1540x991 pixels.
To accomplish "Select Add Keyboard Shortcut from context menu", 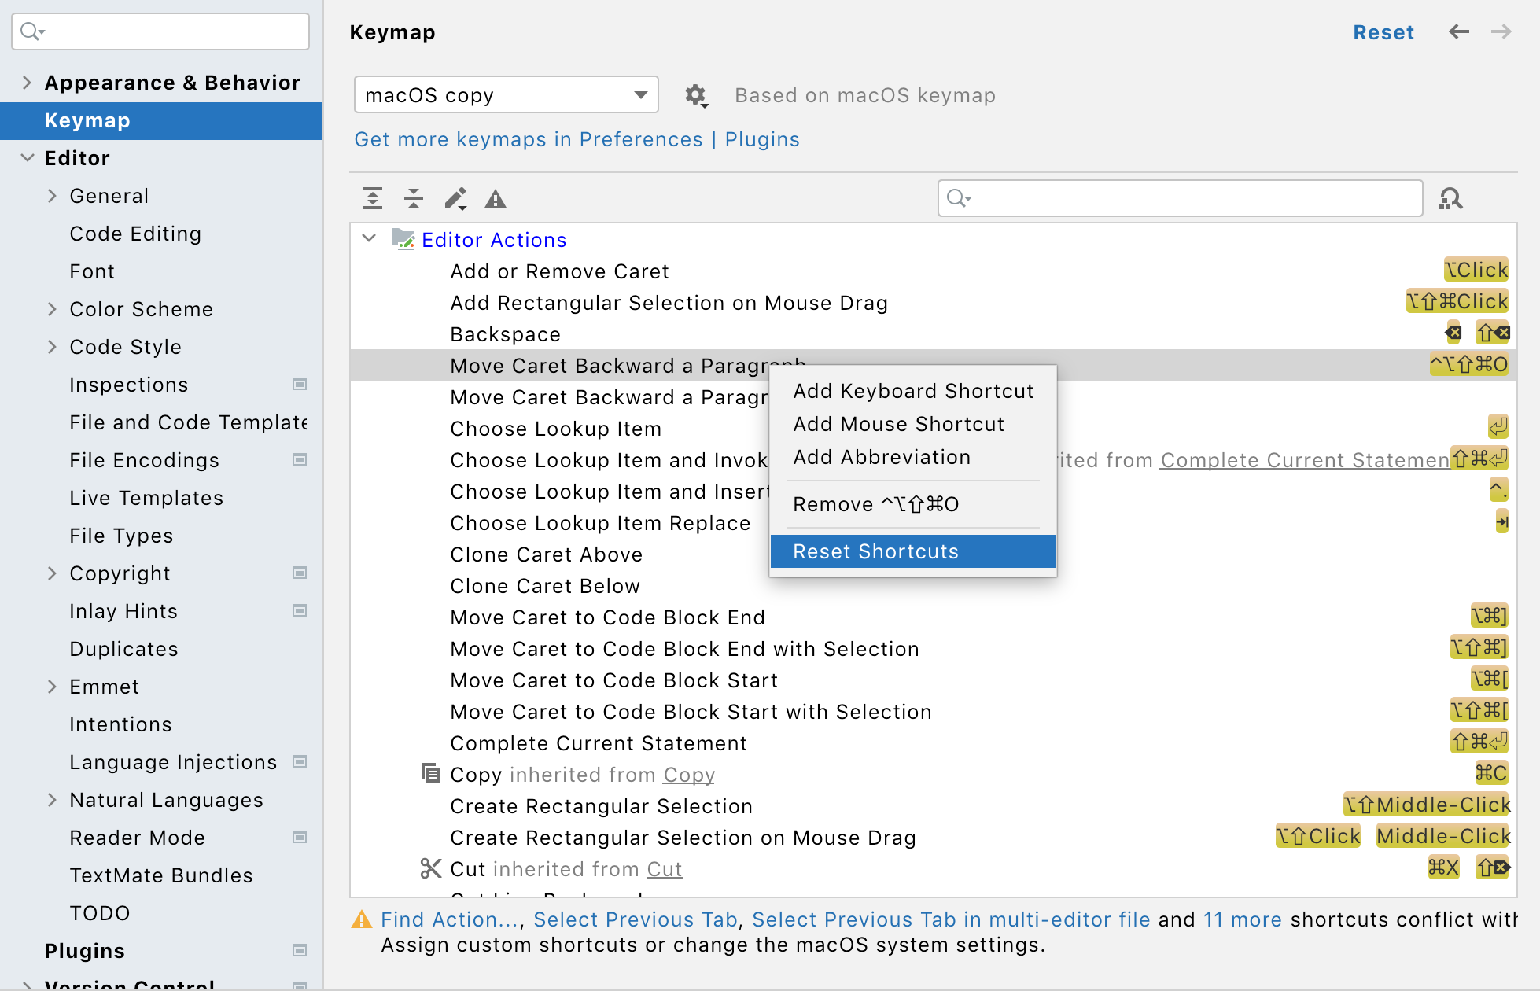I will [x=910, y=392].
